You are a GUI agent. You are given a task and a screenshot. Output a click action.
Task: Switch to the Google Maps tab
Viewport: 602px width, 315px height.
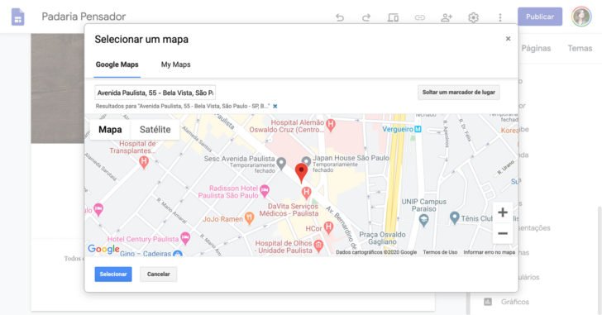(117, 64)
